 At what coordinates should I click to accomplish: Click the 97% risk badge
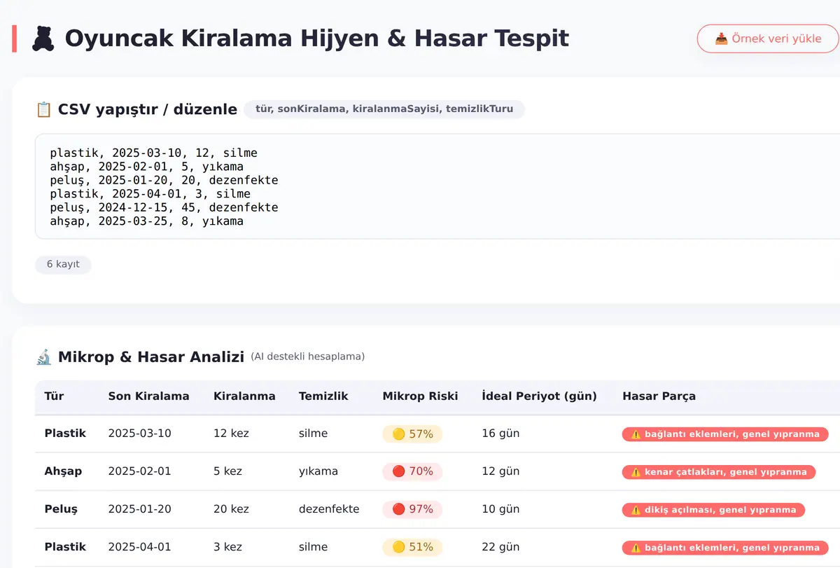point(412,510)
